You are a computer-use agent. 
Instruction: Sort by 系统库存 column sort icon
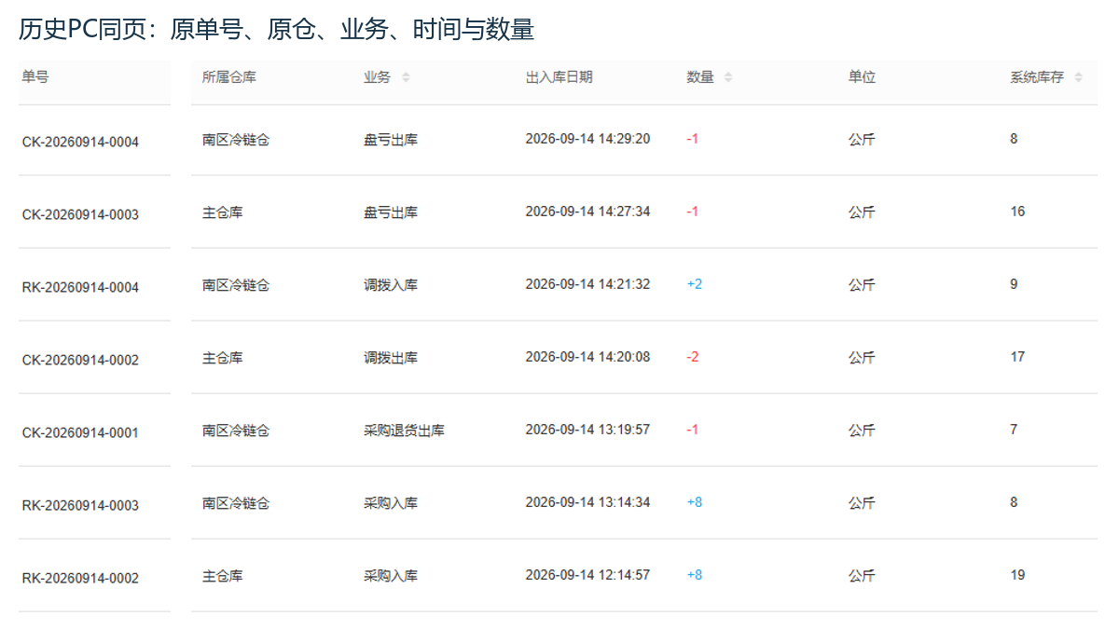point(1079,77)
